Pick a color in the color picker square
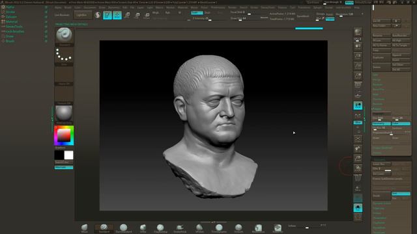 pos(64,135)
